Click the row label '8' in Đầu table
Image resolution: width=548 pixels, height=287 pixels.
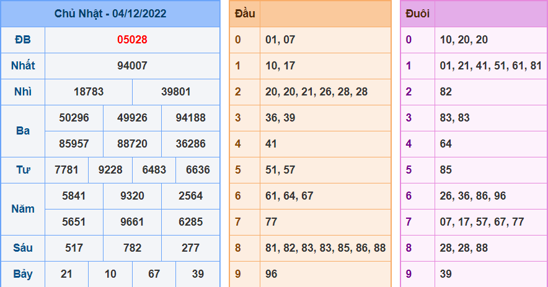pyautogui.click(x=237, y=248)
